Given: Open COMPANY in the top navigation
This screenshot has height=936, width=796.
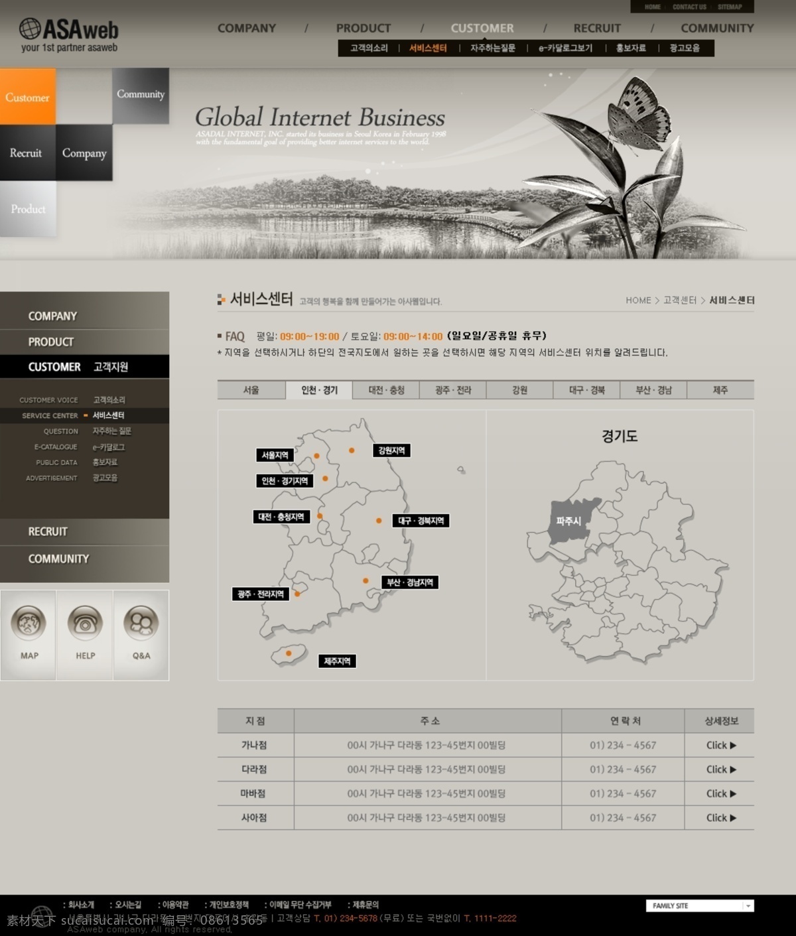Looking at the screenshot, I should [x=247, y=29].
